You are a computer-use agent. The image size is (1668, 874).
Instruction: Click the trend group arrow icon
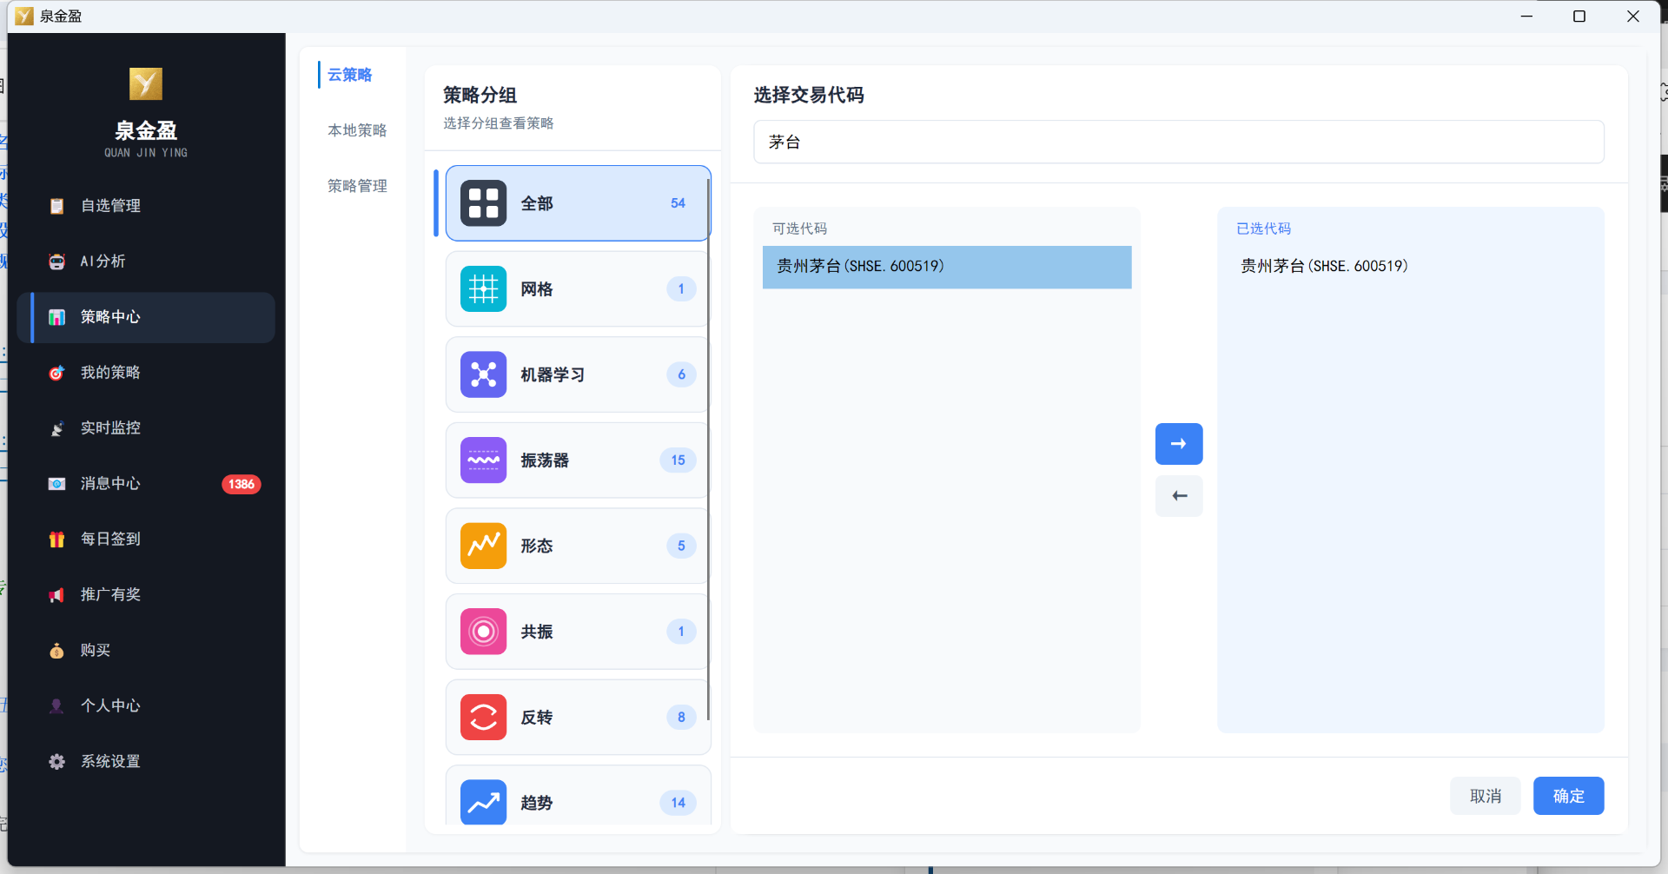click(483, 802)
